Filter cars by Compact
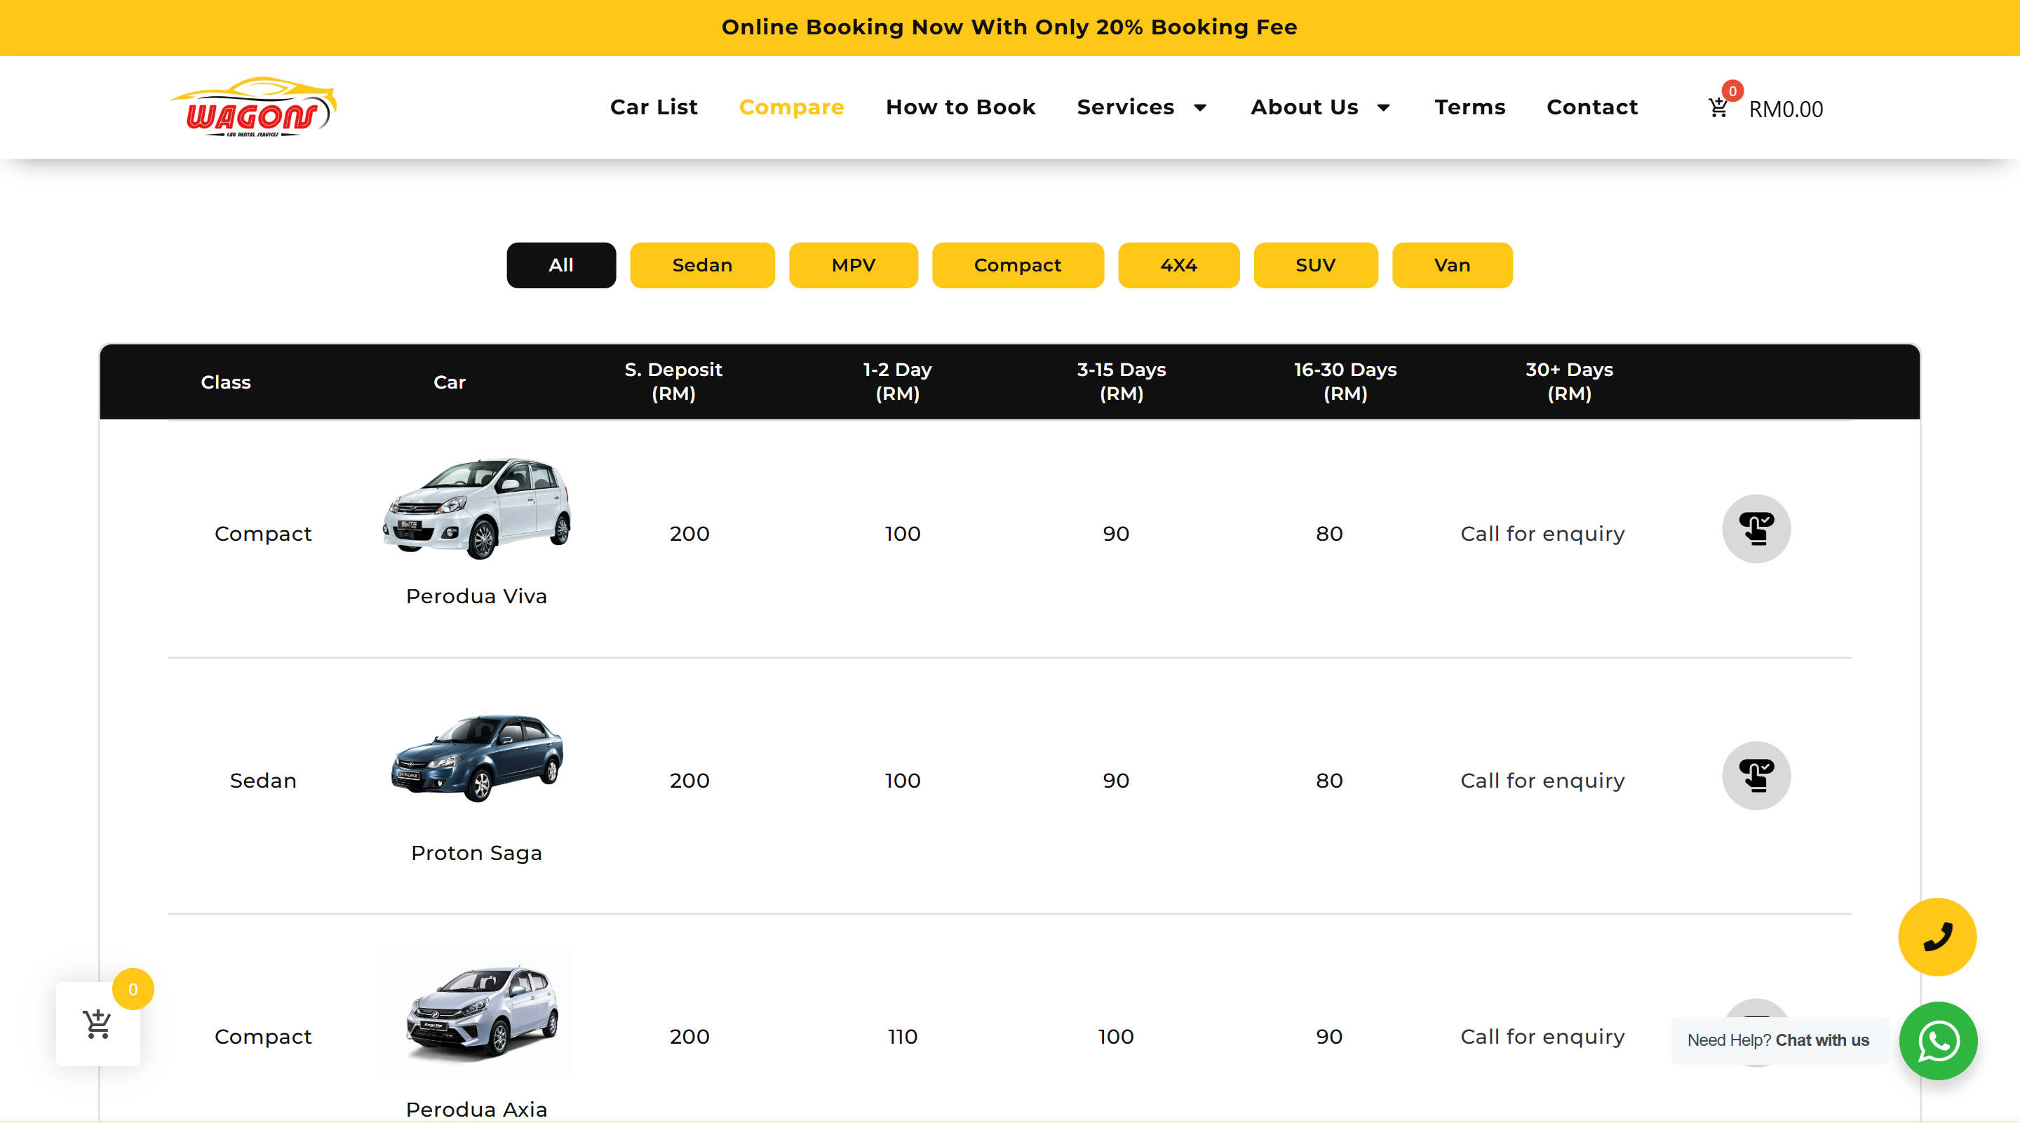 point(1017,265)
